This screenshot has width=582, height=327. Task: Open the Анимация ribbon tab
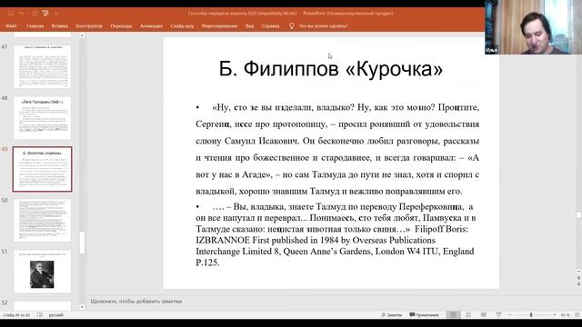pyautogui.click(x=151, y=26)
